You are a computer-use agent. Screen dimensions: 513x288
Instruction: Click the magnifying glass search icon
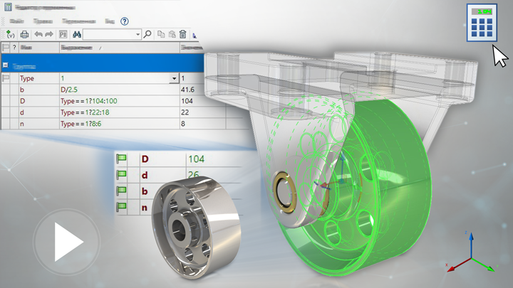click(x=147, y=34)
